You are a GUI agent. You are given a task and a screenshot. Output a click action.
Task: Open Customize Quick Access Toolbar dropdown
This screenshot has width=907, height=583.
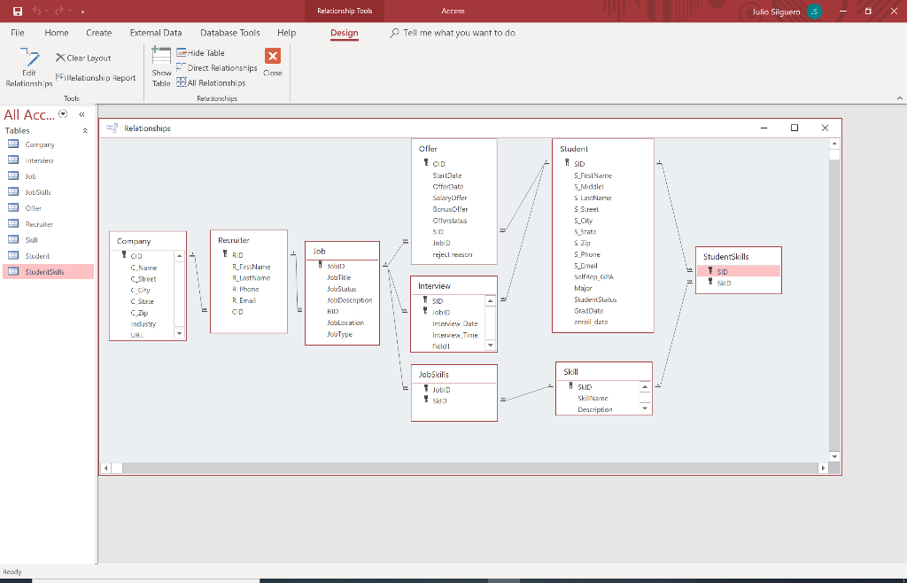click(x=82, y=12)
